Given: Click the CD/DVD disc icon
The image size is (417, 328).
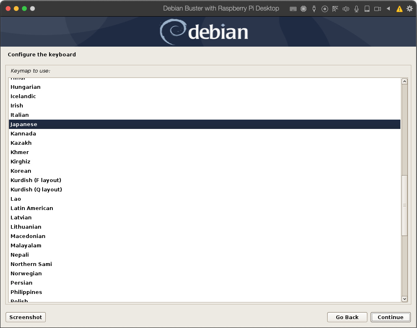Looking at the screenshot, I should [x=324, y=9].
